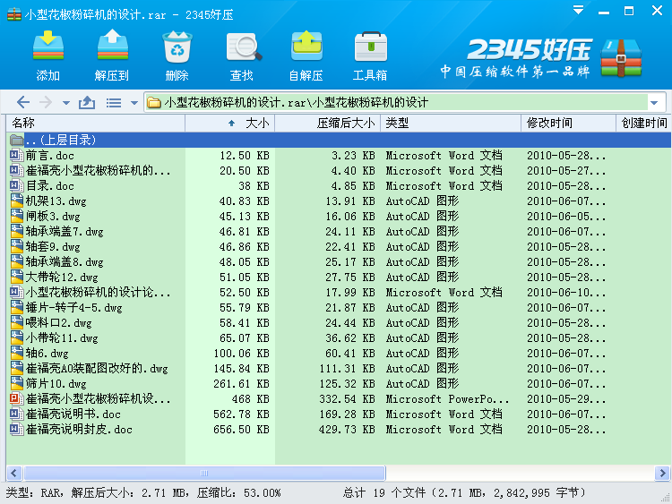The image size is (672, 504).
Task: Expand the navigation history dropdown arrow
Action: point(66,103)
